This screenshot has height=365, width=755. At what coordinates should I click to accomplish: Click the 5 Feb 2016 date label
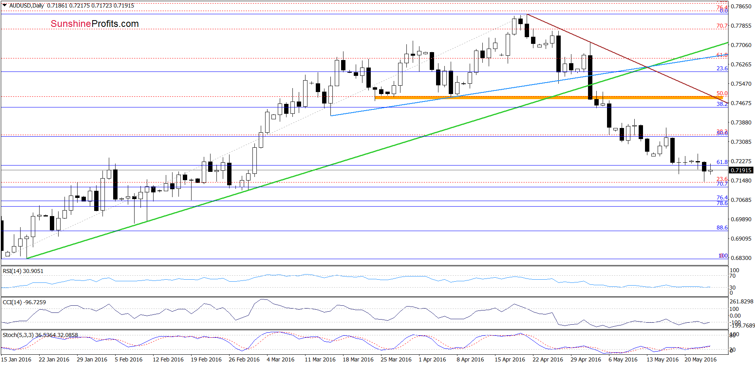coord(129,359)
